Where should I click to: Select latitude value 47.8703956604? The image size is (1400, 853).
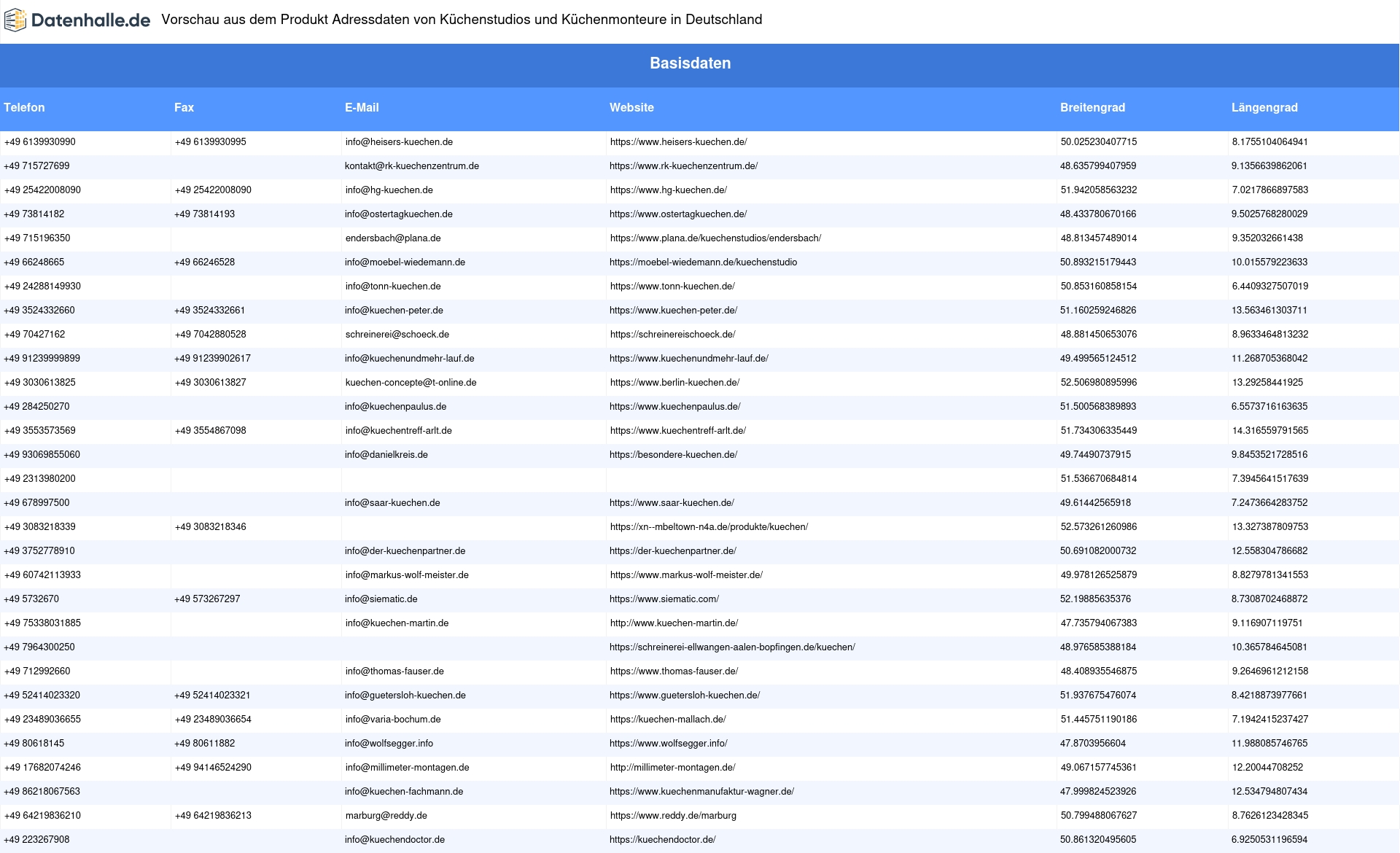tap(1093, 744)
